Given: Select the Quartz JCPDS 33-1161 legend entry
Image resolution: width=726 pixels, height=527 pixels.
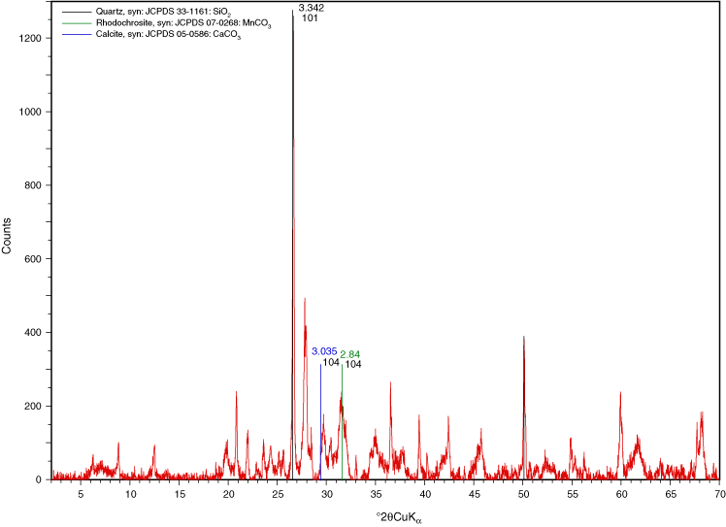Looking at the screenshot, I should pyautogui.click(x=165, y=11).
